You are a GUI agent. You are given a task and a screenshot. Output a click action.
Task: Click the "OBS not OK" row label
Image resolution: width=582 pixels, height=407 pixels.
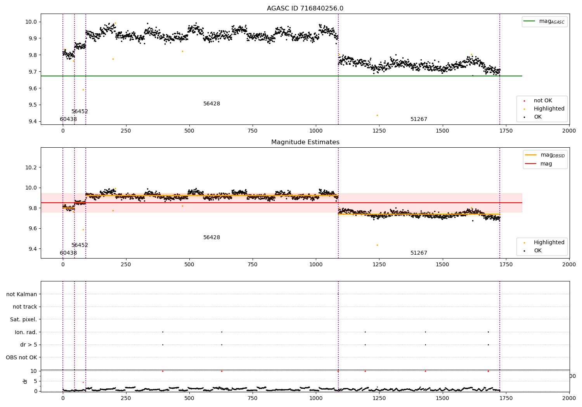[21, 357]
